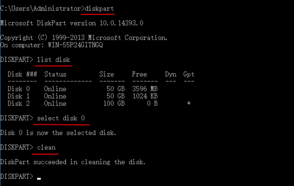Click the 'Gpt' column header
Viewport: 294px width, 186px height.
point(189,74)
